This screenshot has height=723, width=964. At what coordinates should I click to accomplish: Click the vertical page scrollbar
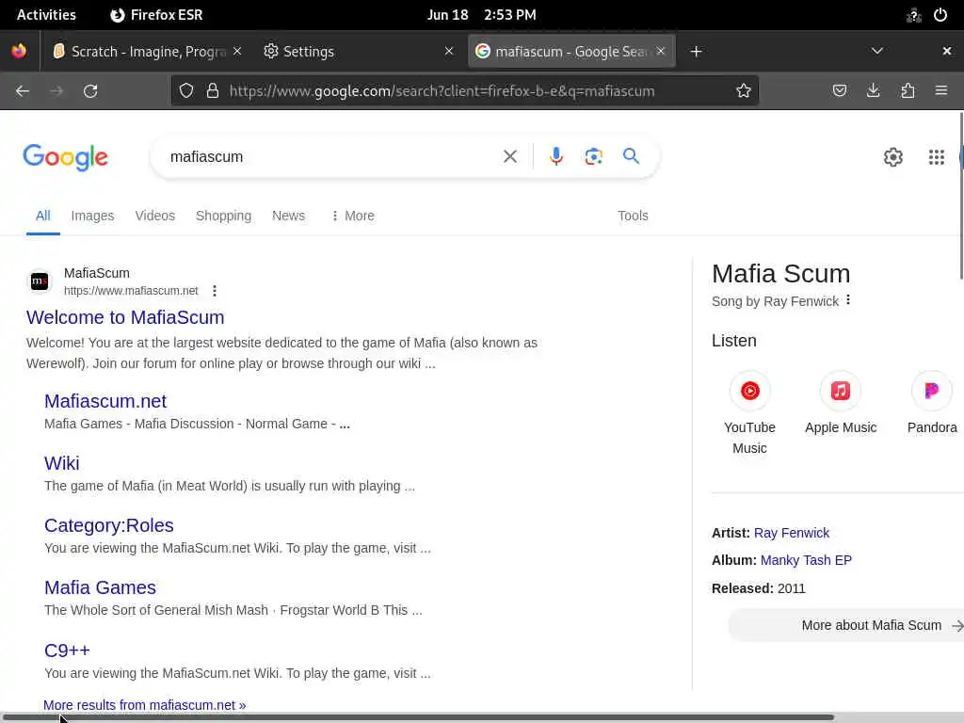[x=961, y=196]
